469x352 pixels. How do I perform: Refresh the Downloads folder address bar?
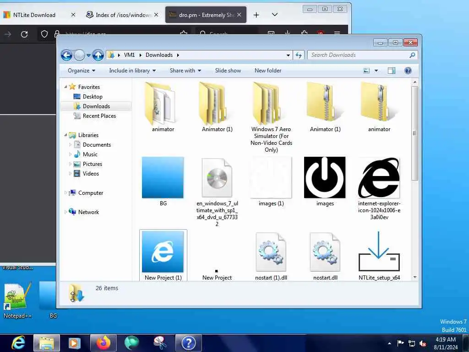(x=299, y=55)
